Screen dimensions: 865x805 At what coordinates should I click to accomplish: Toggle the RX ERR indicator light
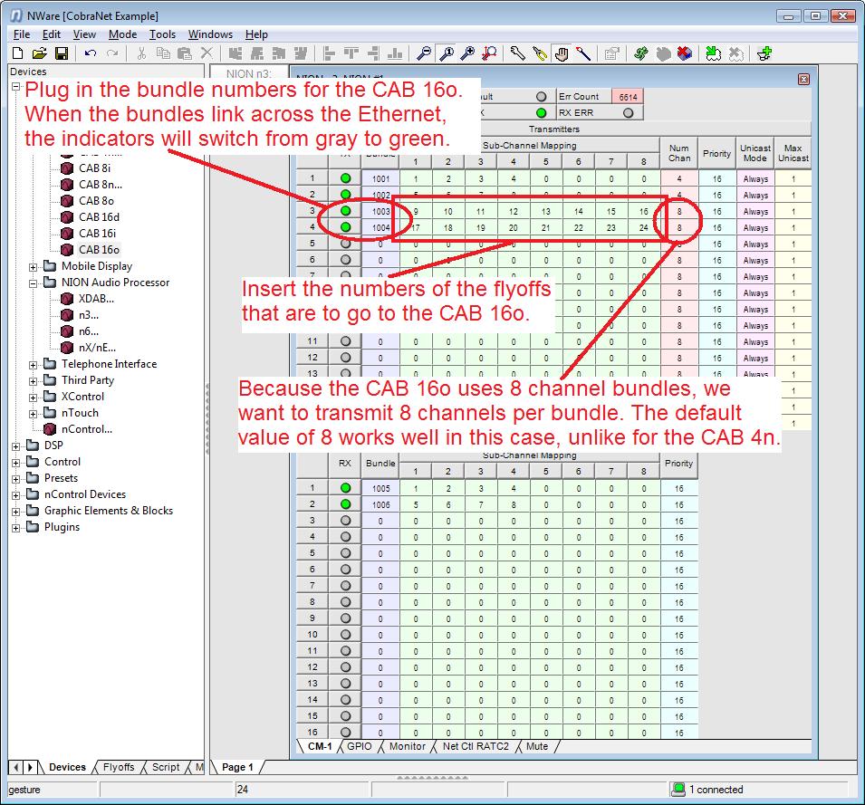pyautogui.click(x=629, y=113)
